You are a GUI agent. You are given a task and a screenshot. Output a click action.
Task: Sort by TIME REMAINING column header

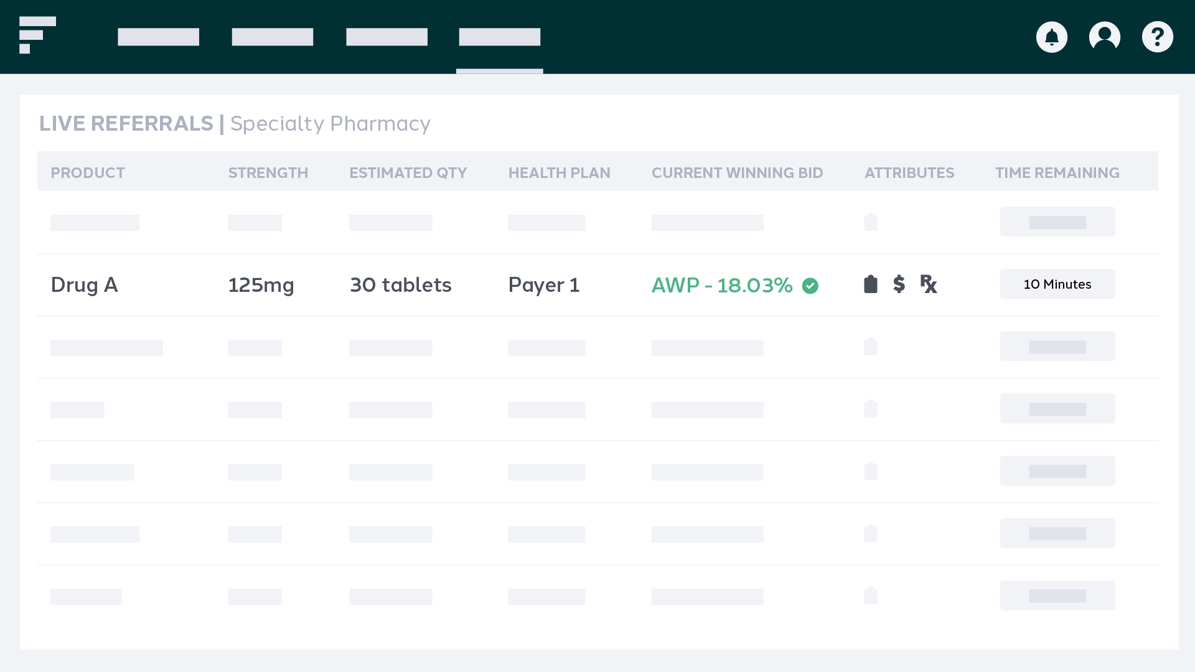click(x=1057, y=173)
